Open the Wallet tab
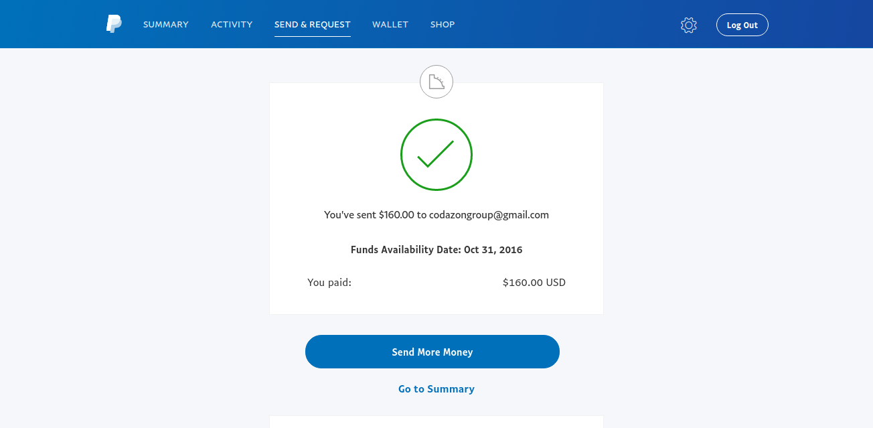The width and height of the screenshot is (873, 428). click(x=390, y=25)
